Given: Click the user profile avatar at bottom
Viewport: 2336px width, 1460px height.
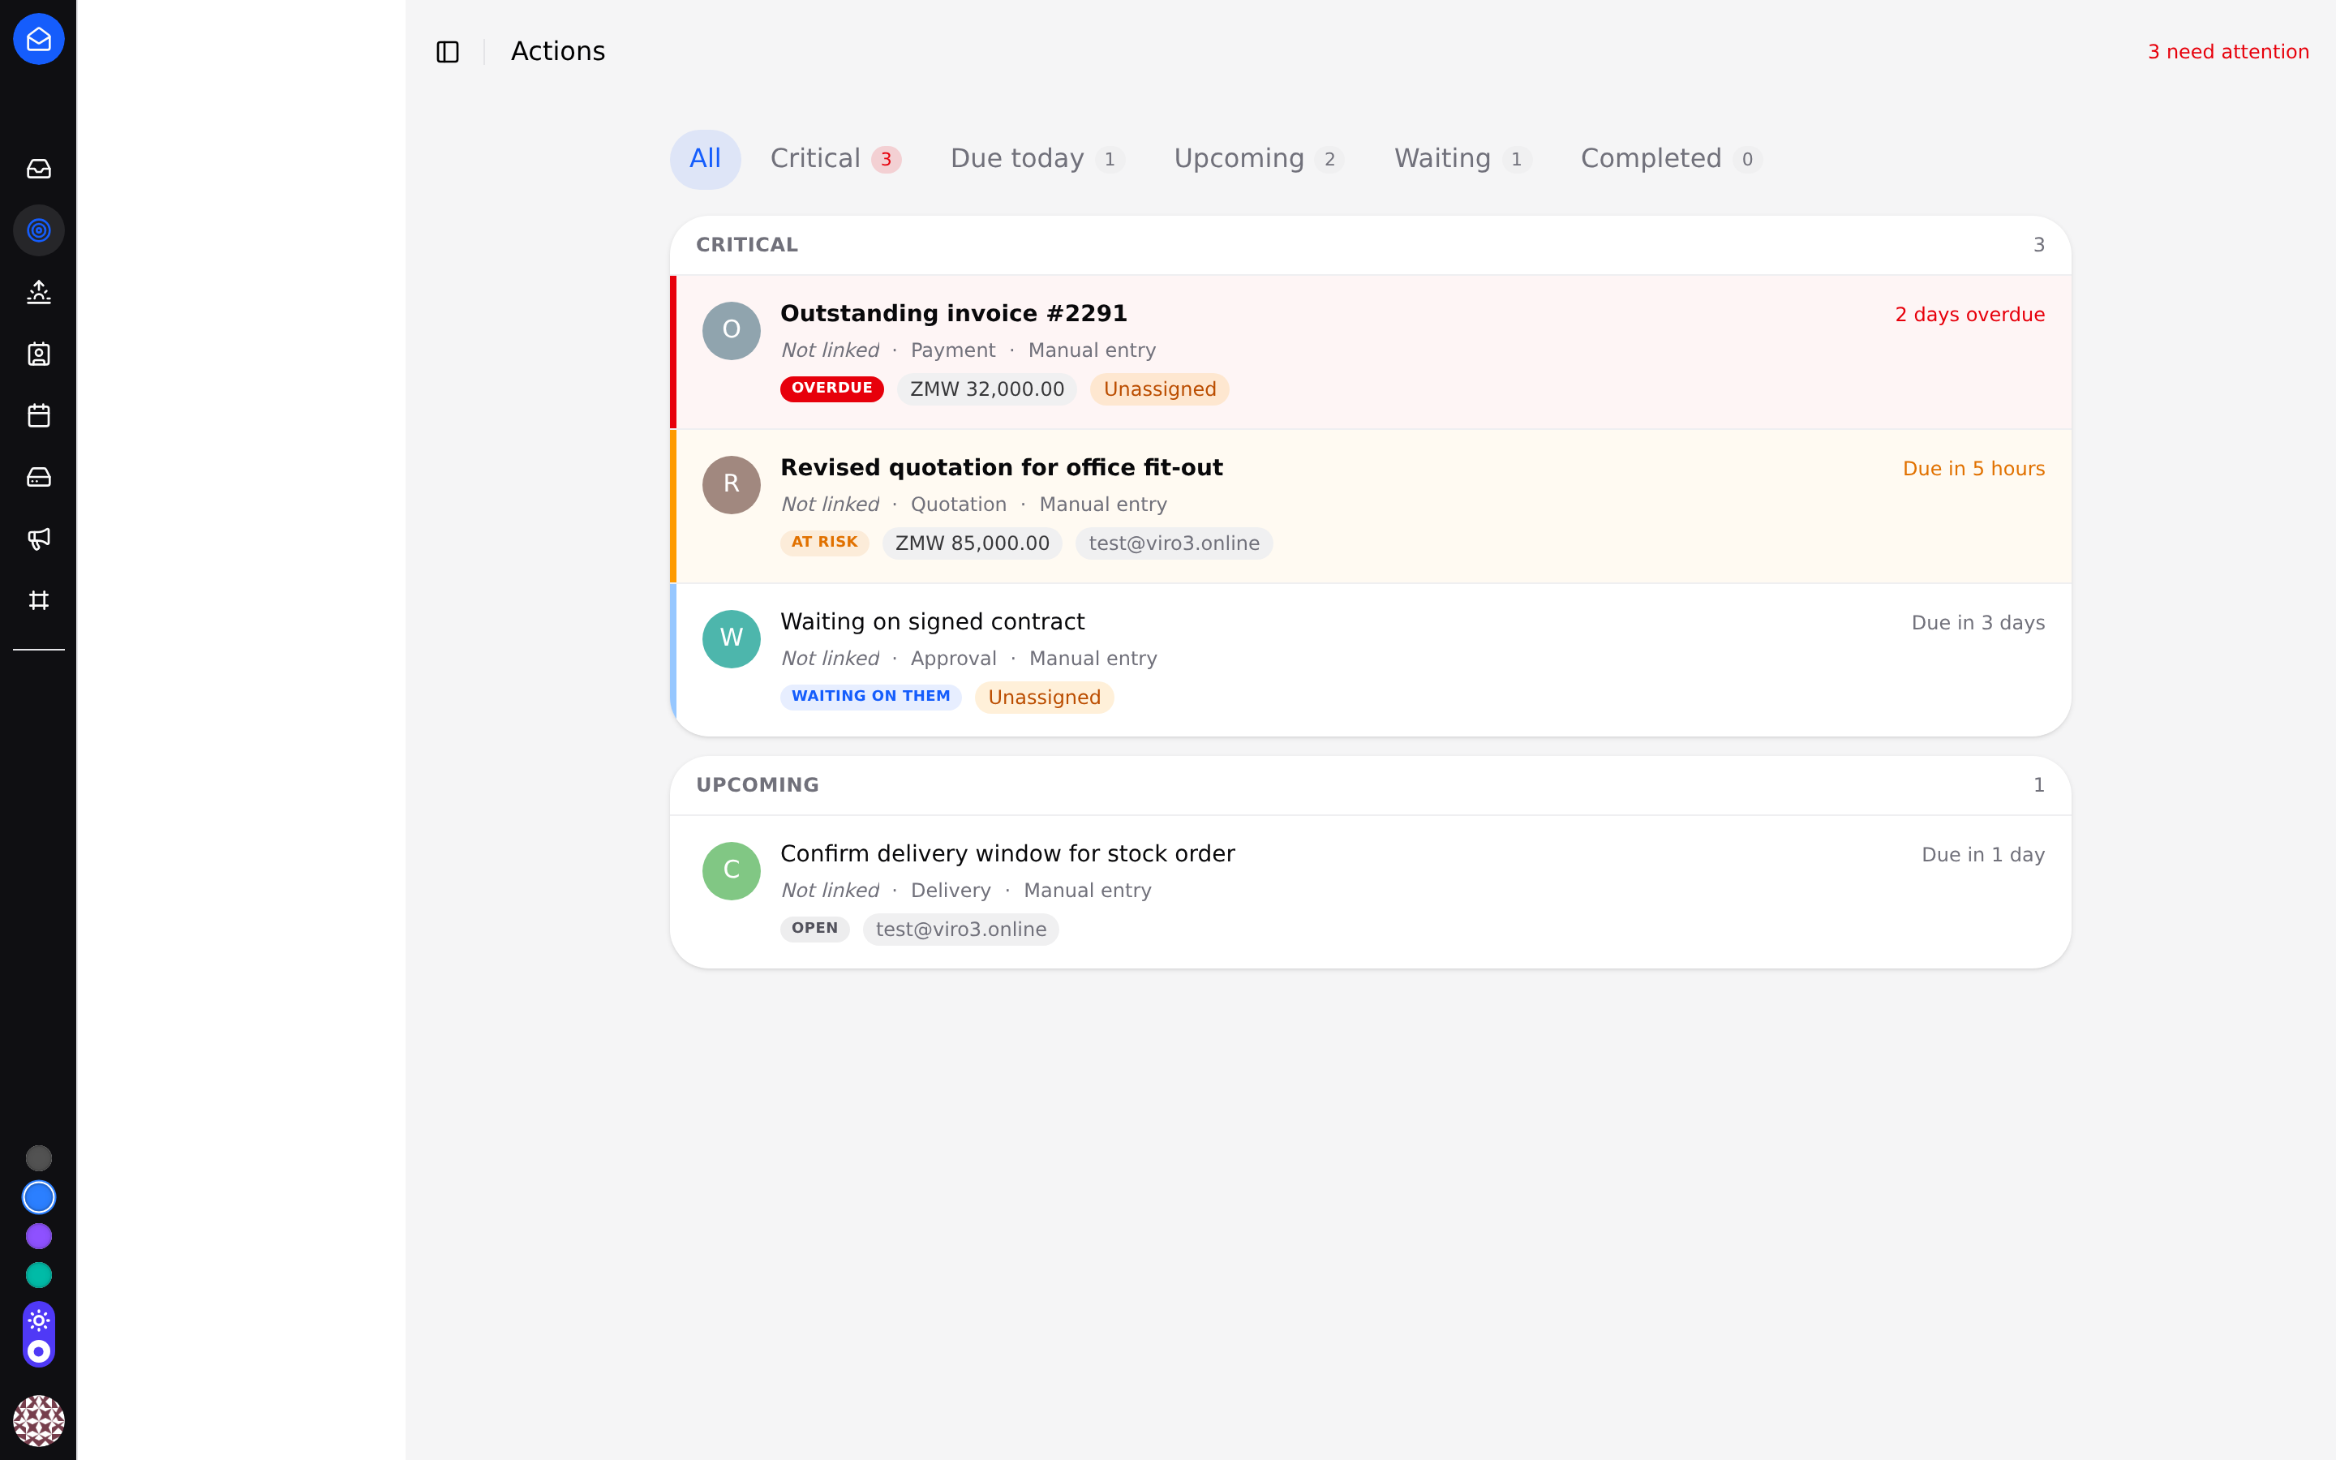Looking at the screenshot, I should [39, 1420].
